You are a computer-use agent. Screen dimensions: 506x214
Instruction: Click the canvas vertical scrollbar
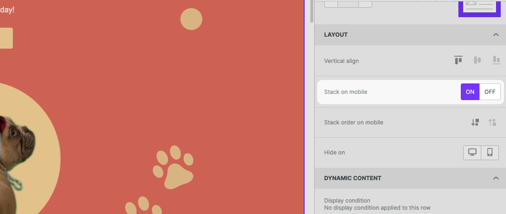(312, 12)
